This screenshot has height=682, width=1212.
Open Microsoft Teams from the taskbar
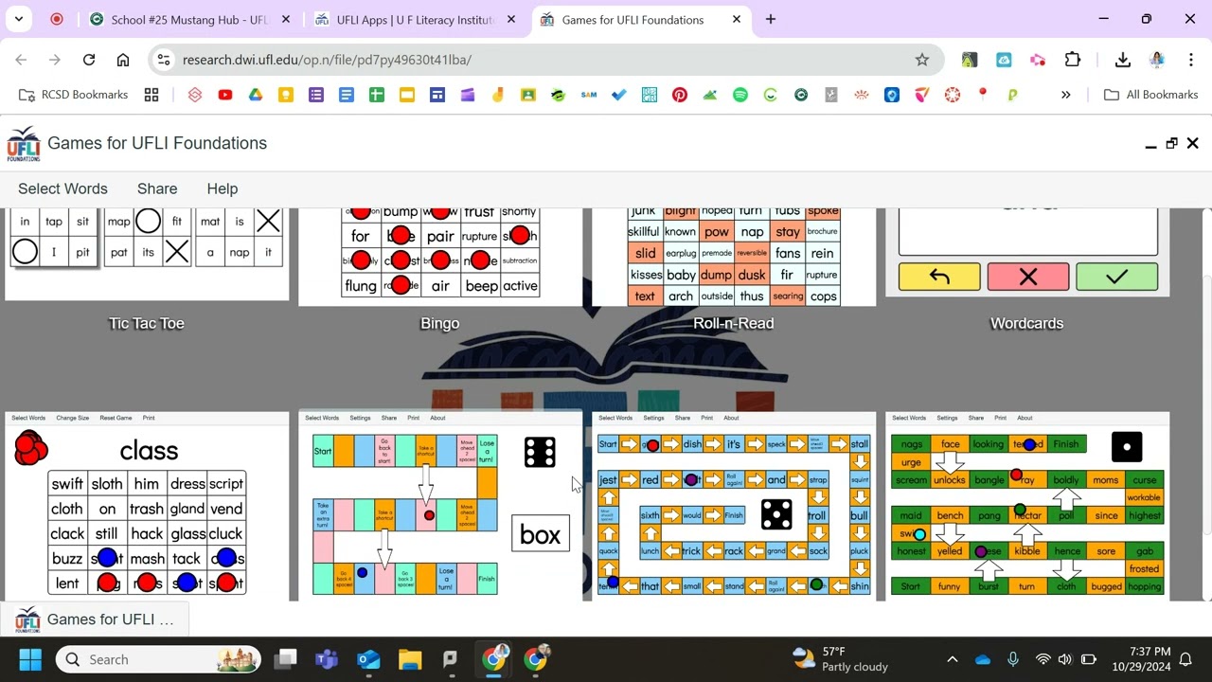click(327, 659)
